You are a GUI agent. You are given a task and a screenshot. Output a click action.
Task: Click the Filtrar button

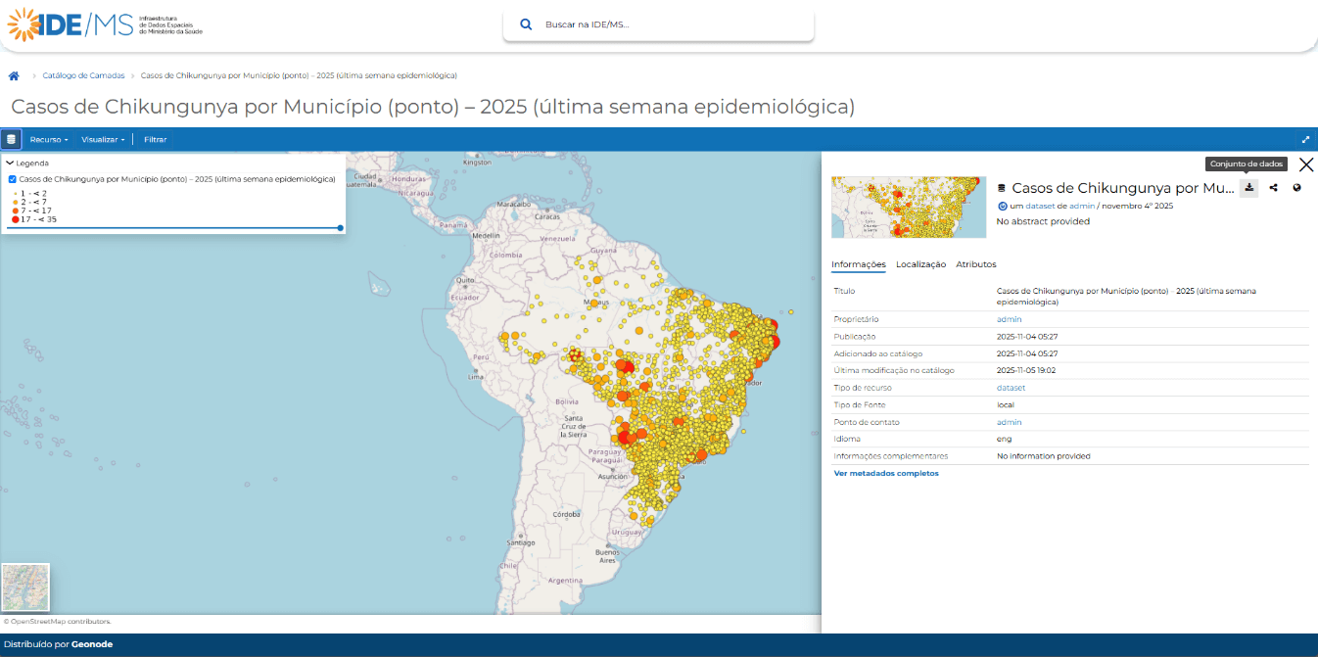pyautogui.click(x=155, y=138)
